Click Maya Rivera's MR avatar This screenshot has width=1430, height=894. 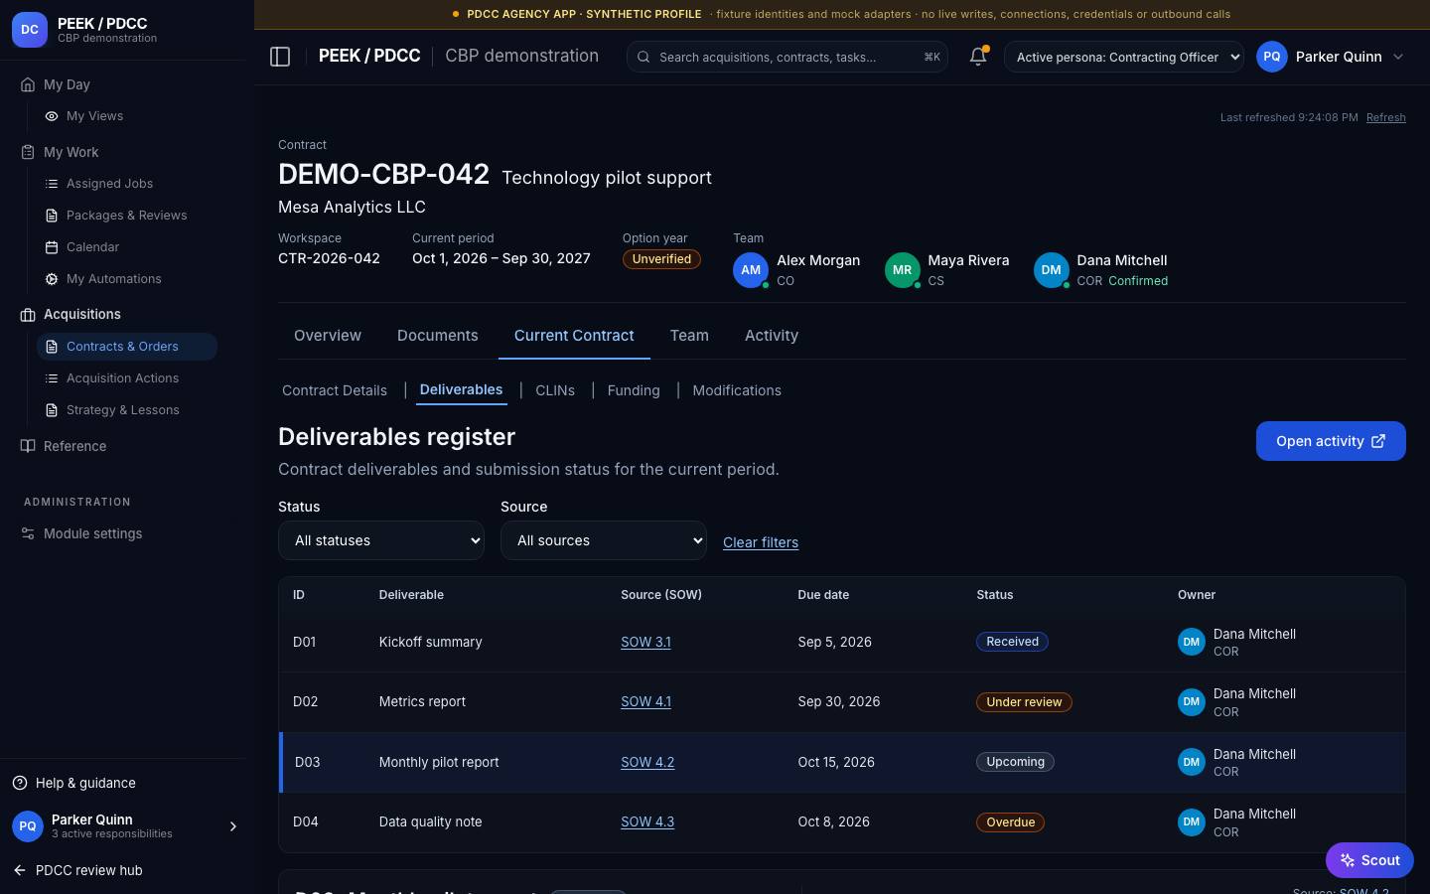click(x=902, y=270)
